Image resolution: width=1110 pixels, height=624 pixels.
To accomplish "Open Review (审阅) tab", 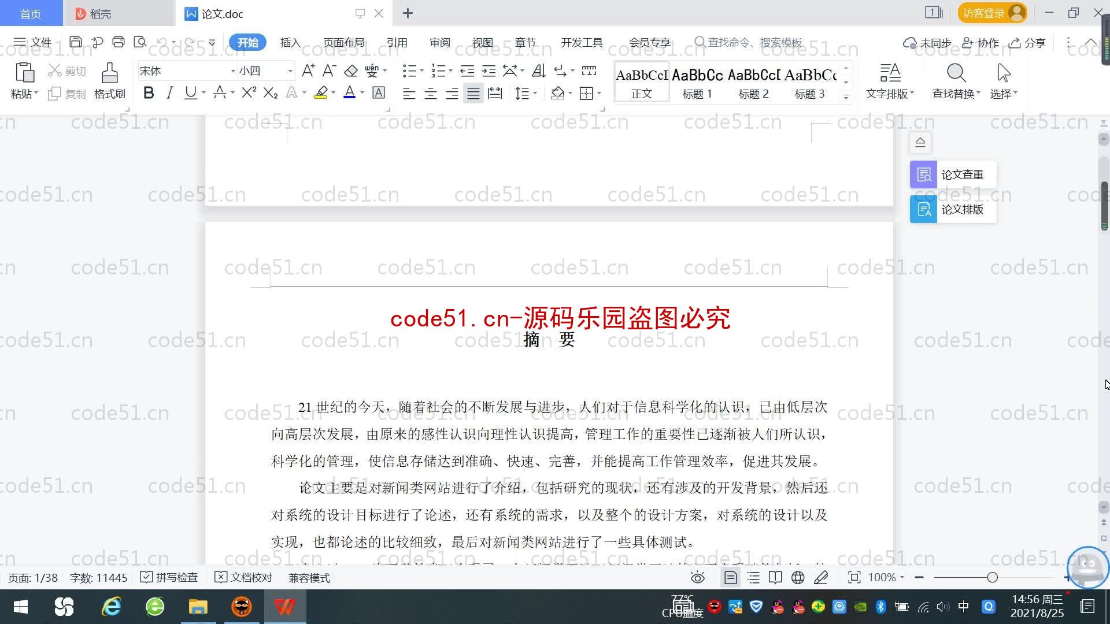I will pos(439,42).
